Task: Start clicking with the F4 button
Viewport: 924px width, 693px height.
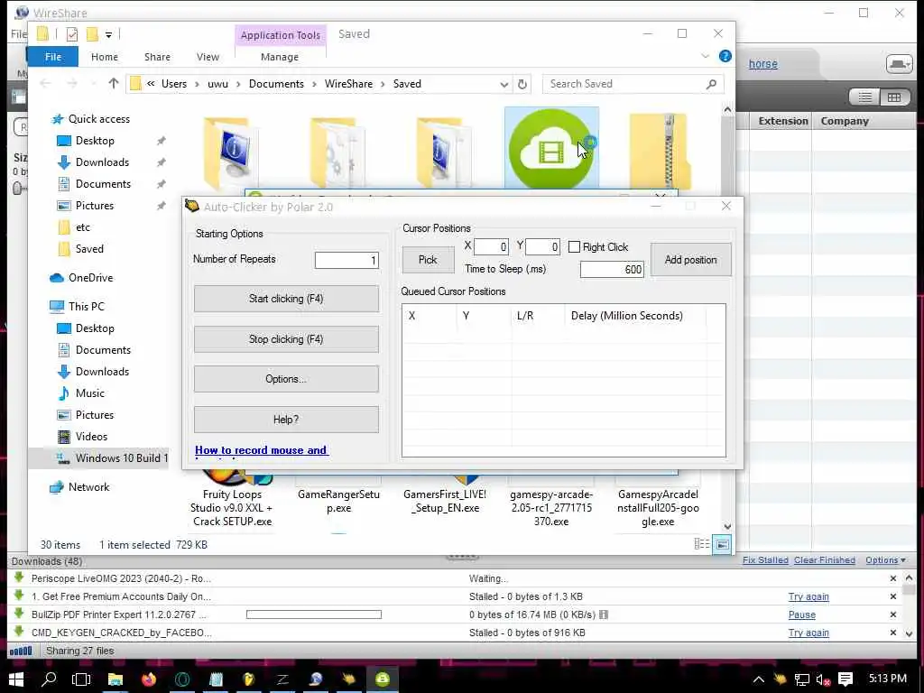Action: pos(286,299)
